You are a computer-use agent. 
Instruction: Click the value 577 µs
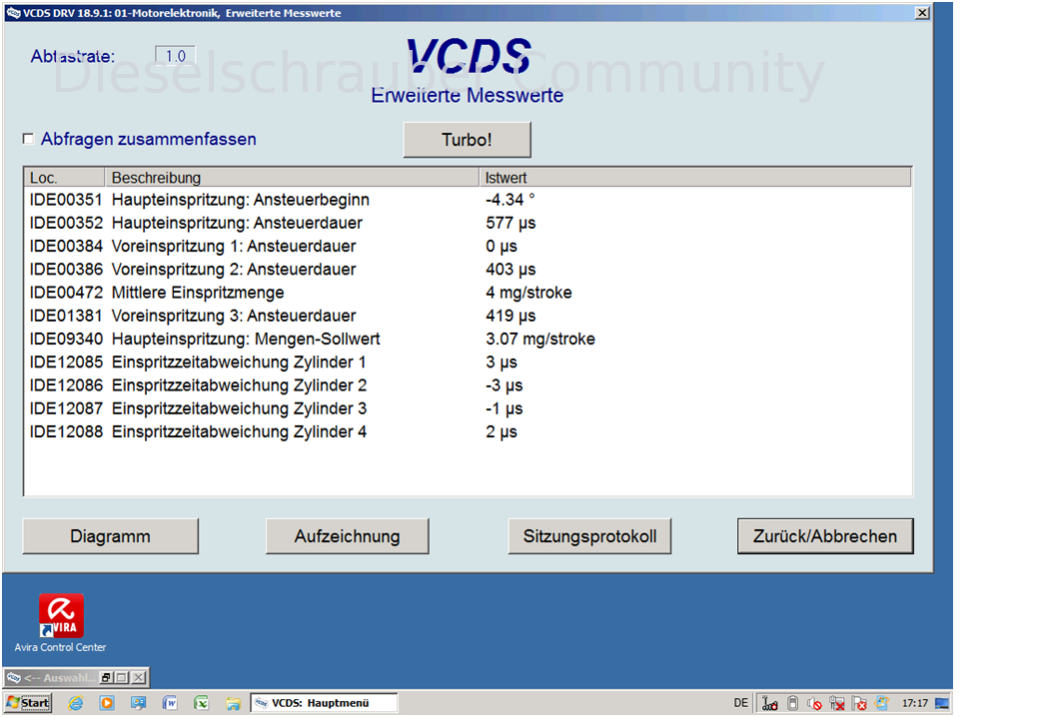click(511, 223)
